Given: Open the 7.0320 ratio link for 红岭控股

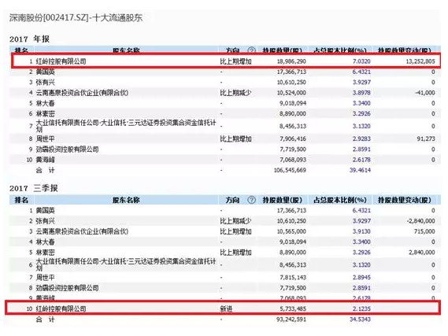Looking at the screenshot, I should click(x=361, y=61).
